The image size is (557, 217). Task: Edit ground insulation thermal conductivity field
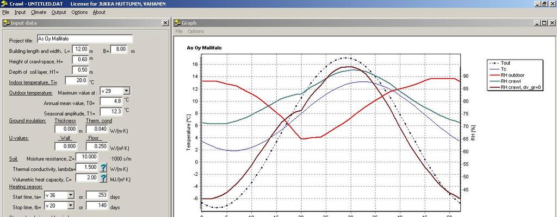[97, 129]
